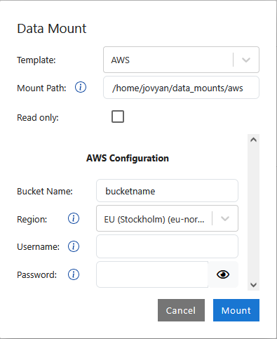Screen dimensions: 277x339
Task: Open the Region dropdown EU (Stockholm)
Action: pyautogui.click(x=167, y=218)
